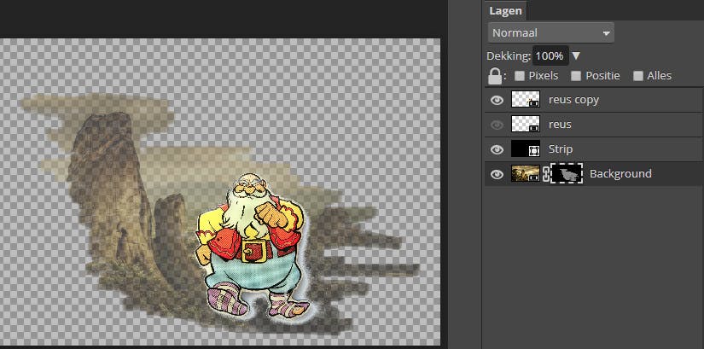Select the Strip layer thumbnail
The height and width of the screenshot is (349, 704).
coord(526,148)
